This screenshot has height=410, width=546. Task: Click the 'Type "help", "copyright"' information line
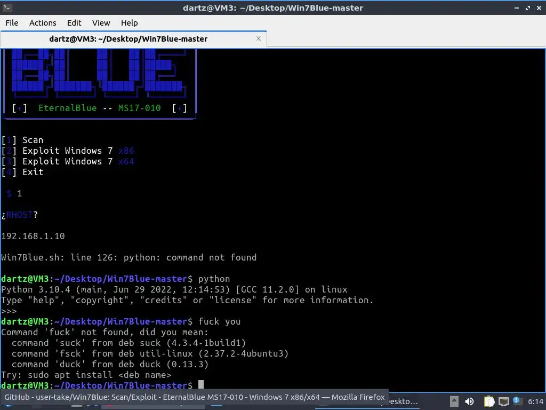[x=187, y=300]
